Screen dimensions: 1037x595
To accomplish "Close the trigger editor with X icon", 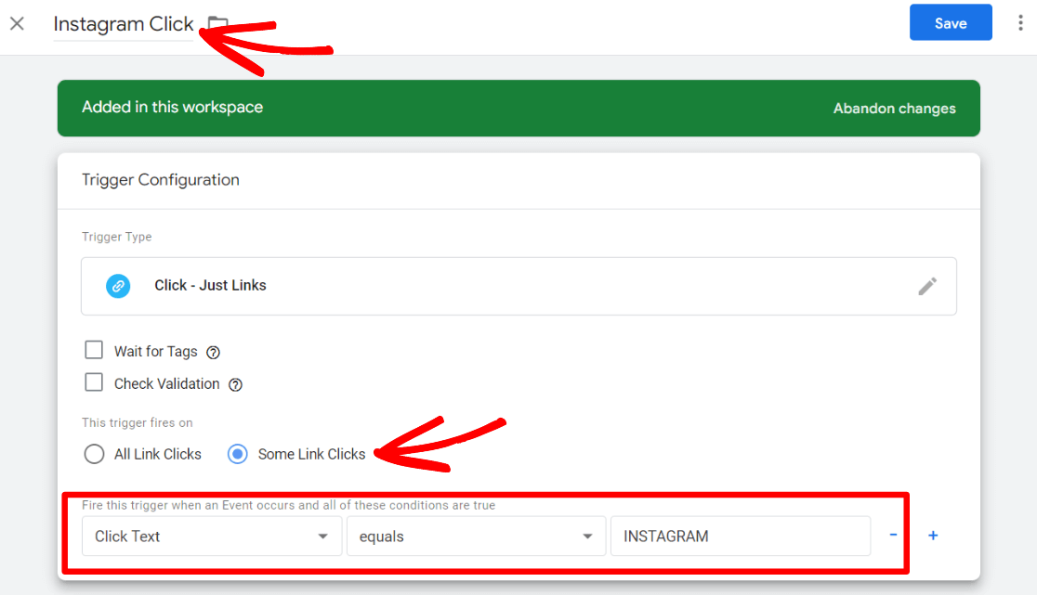I will 17,24.
